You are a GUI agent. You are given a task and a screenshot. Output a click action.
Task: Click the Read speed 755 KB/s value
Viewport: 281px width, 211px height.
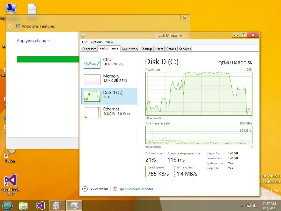pos(158,174)
